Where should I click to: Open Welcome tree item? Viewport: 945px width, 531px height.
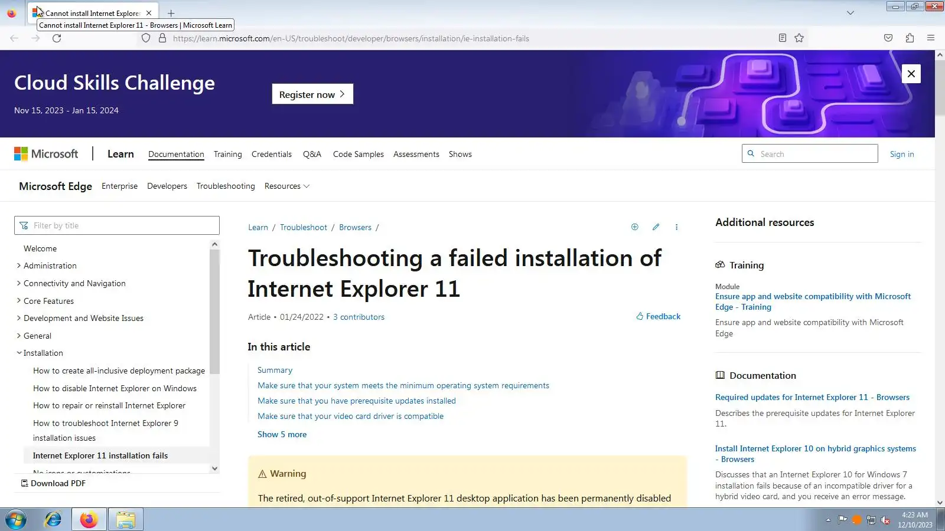pos(40,249)
